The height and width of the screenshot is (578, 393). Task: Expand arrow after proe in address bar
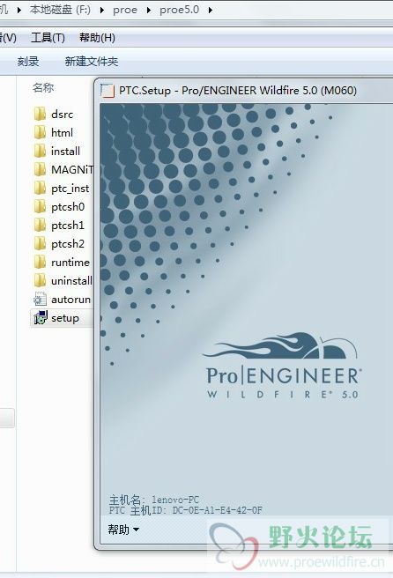(x=148, y=10)
